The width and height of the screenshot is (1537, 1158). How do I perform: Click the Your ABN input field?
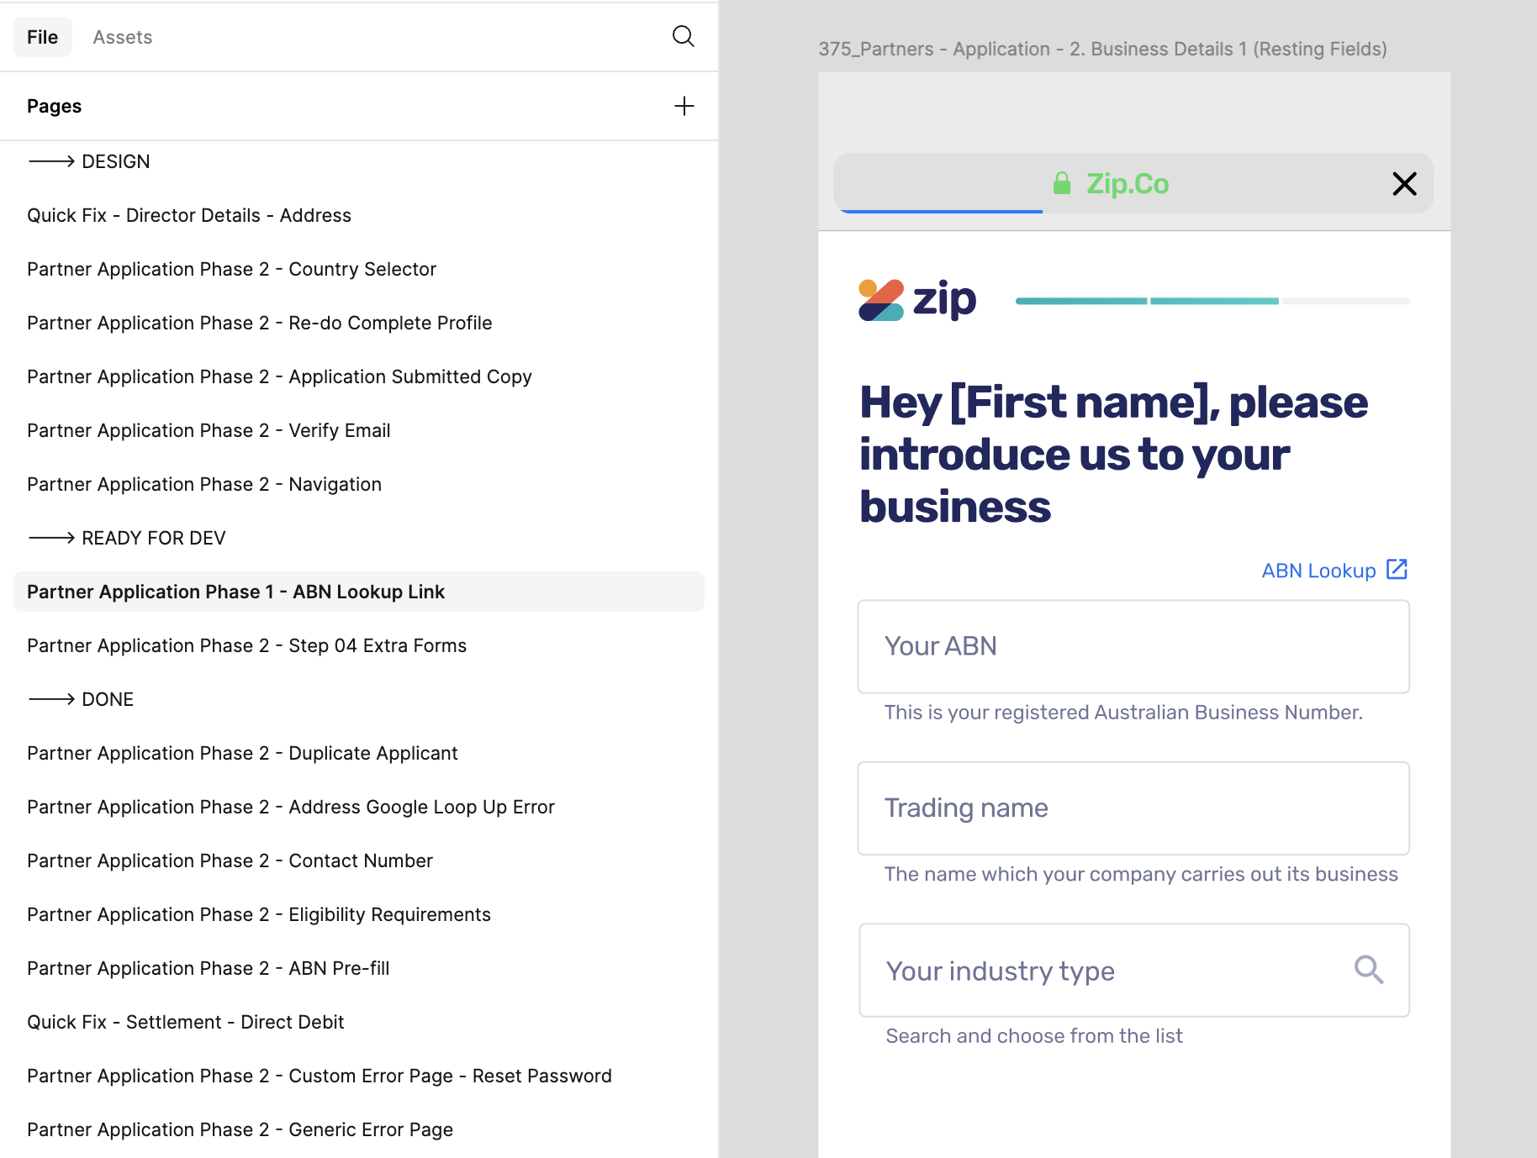click(x=1133, y=646)
